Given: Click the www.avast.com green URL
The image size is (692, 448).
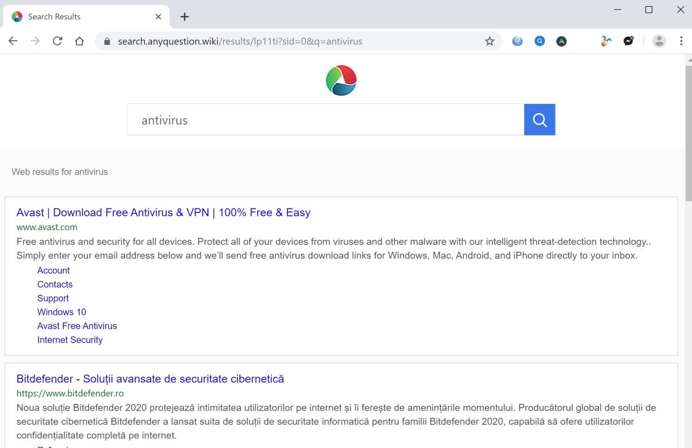Looking at the screenshot, I should [x=47, y=227].
